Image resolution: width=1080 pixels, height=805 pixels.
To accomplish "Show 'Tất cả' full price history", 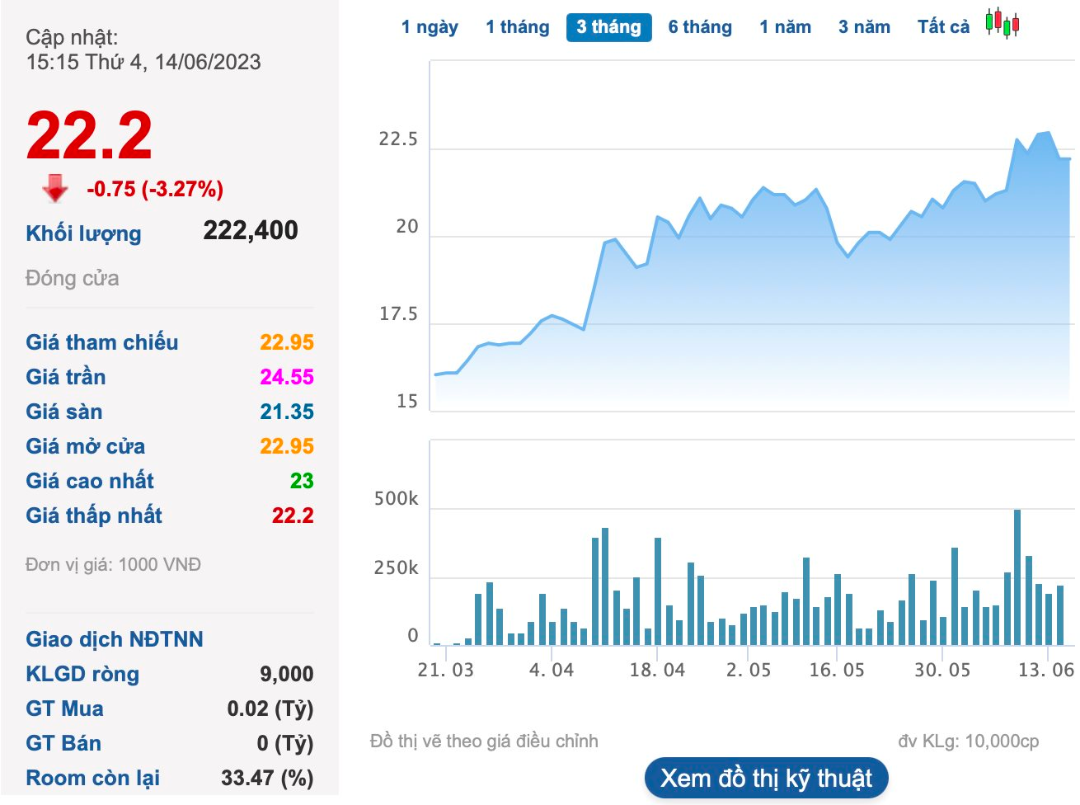I will tap(943, 27).
